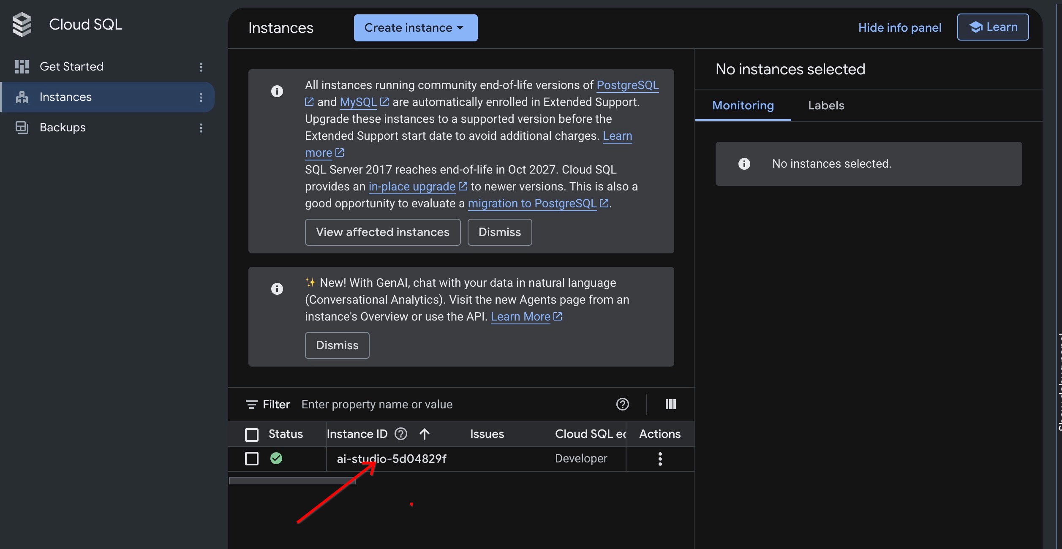Image resolution: width=1062 pixels, height=549 pixels.
Task: Click the Status column header
Action: (286, 434)
